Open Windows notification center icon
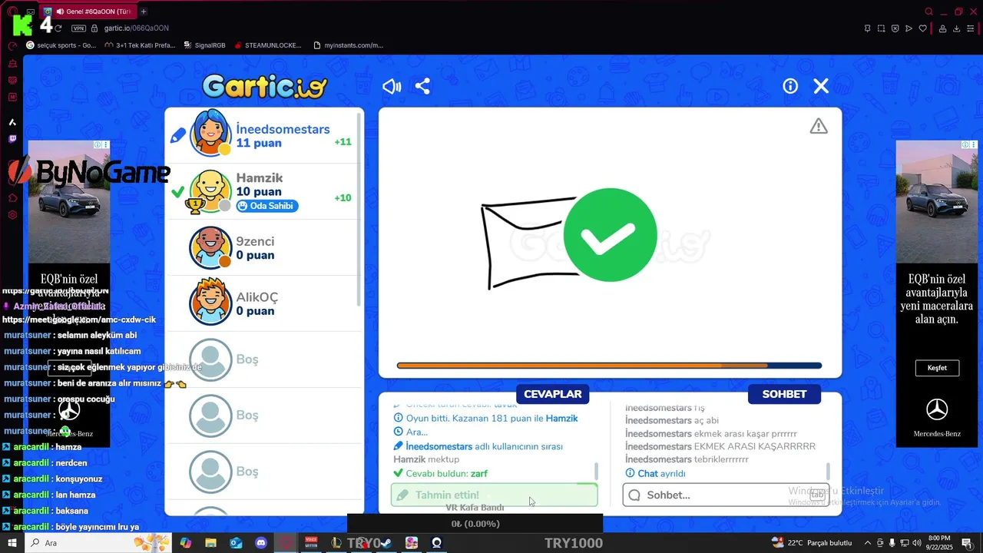 pos(967,543)
